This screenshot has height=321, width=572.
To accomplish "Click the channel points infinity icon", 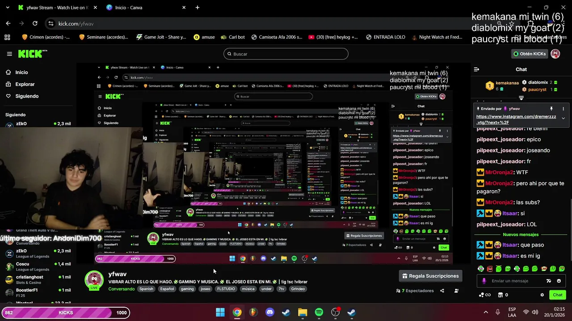I will coord(484,295).
